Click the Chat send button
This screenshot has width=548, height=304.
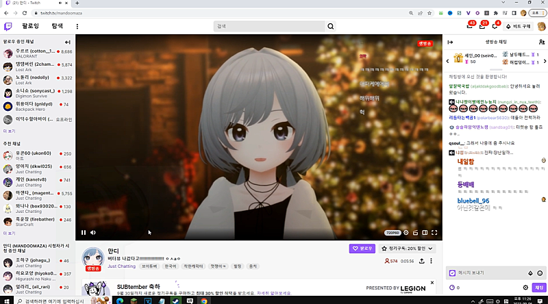tap(539, 288)
